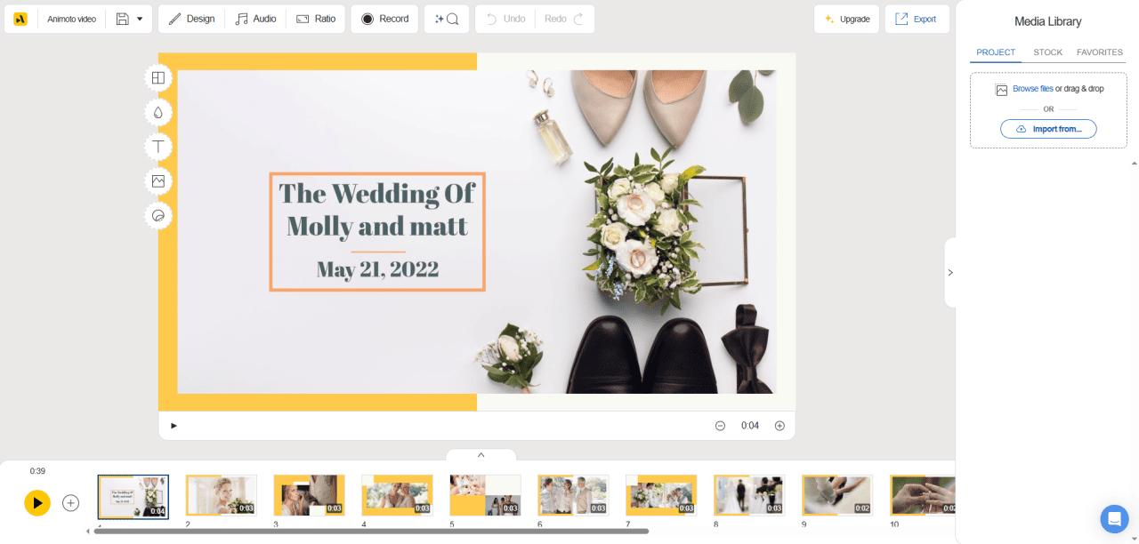1139x544 pixels.
Task: Zoom out the scene duration view
Action: tap(720, 426)
